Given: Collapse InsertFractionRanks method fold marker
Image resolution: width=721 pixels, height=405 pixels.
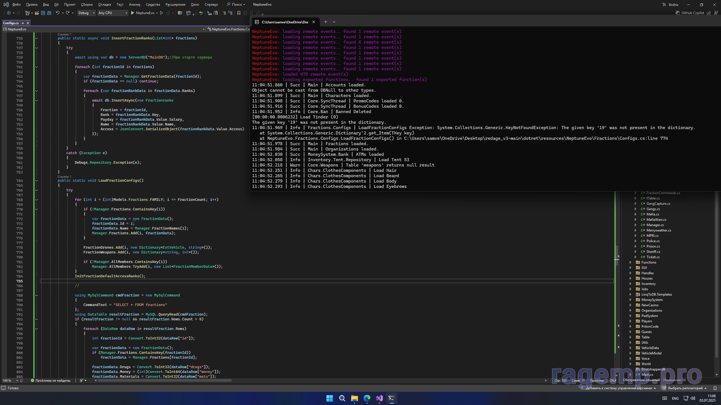Looking at the screenshot, I should 36,38.
